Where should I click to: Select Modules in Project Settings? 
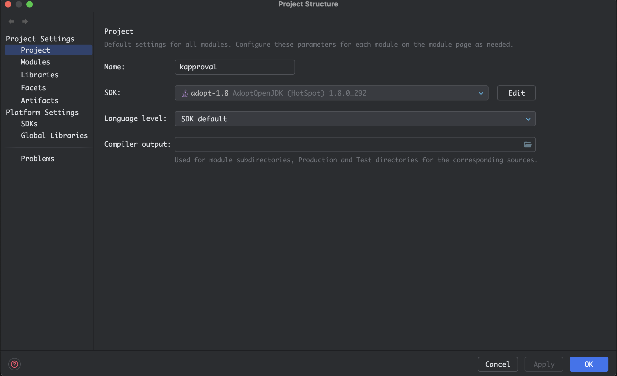[x=35, y=62]
